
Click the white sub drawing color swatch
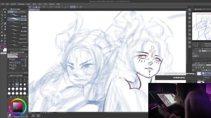coord(5,50)
